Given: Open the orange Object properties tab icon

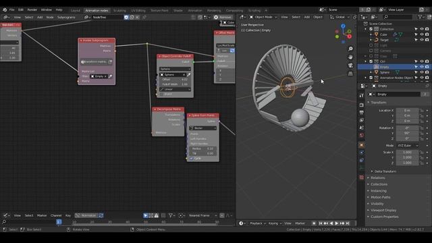Looking at the screenshot, I should point(362,145).
